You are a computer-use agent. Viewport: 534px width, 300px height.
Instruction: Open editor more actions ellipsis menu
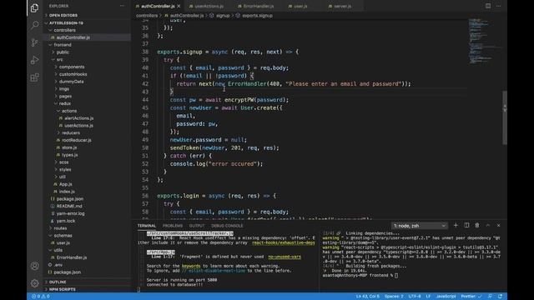[499, 6]
